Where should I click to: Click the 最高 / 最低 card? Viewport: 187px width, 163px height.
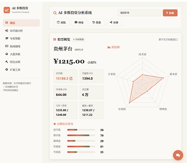[x=92, y=110]
